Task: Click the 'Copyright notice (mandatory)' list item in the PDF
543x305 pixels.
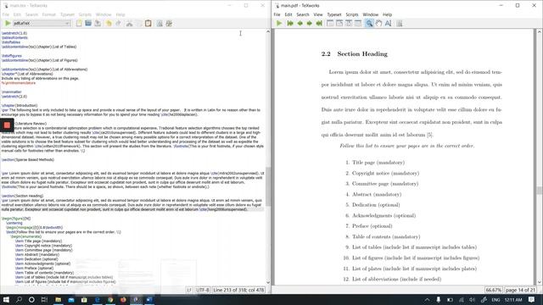Action: pyautogui.click(x=385, y=173)
